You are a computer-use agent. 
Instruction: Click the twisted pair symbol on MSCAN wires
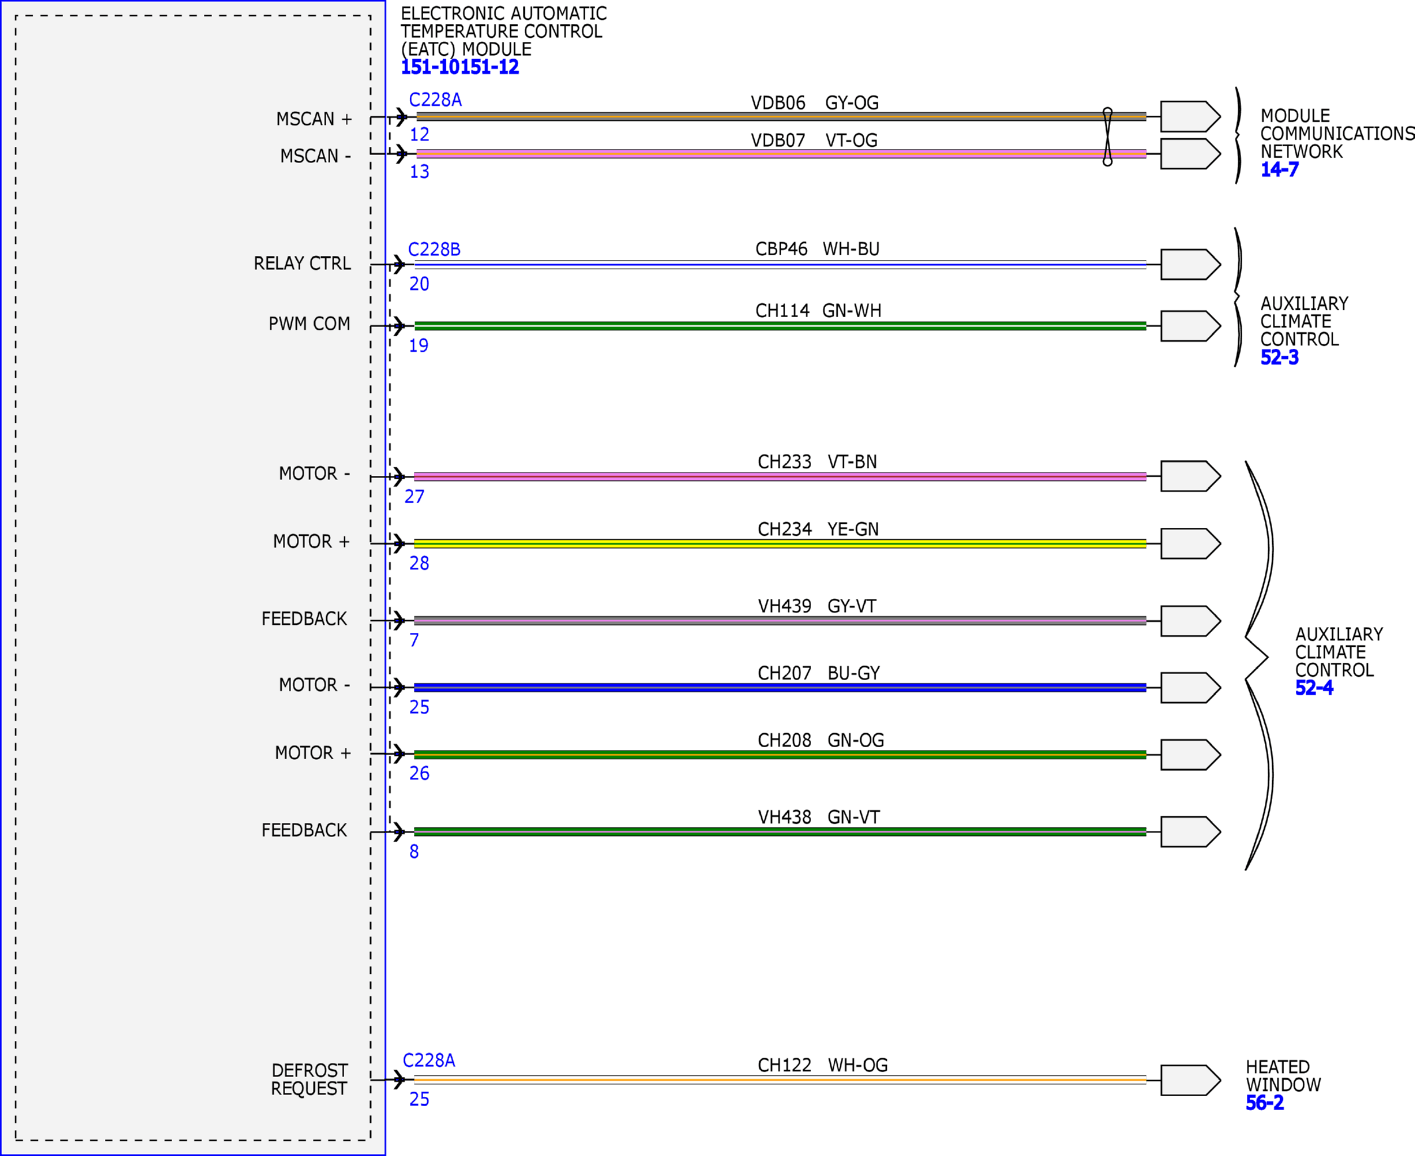[x=1107, y=136]
